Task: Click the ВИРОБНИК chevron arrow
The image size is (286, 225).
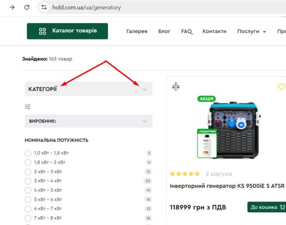Action: pyautogui.click(x=145, y=121)
